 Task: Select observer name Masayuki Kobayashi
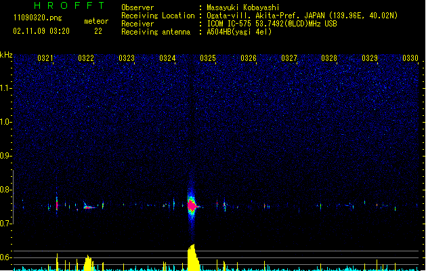coord(243,7)
